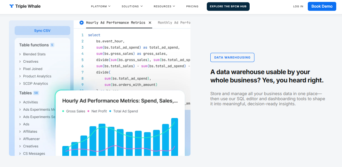Click the Hourly Ad Performance Metrics chart title
The width and height of the screenshot is (342, 167).
(x=120, y=101)
